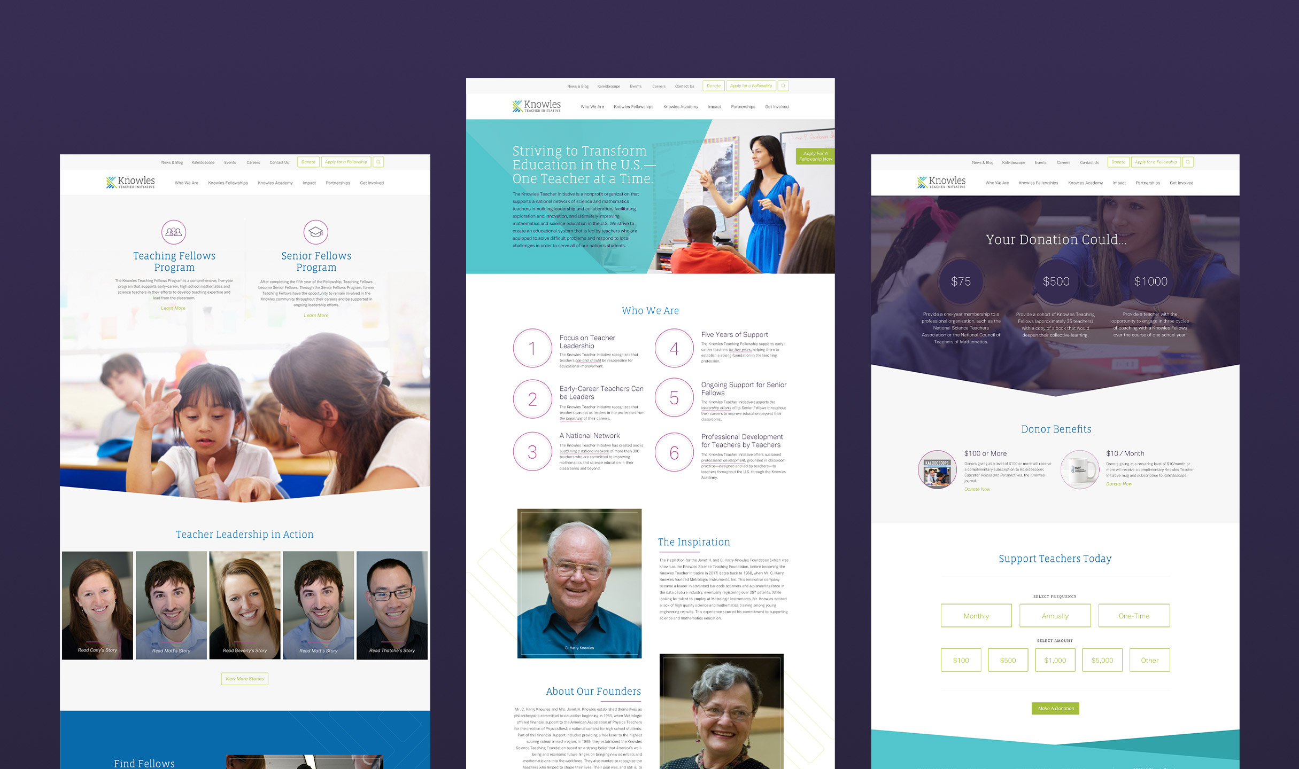Select the $100 donation amount option
The height and width of the screenshot is (769, 1299).
point(961,658)
